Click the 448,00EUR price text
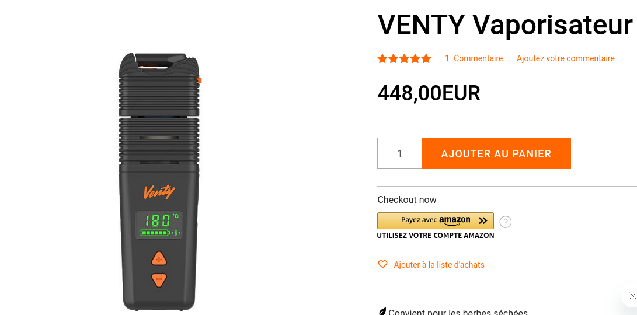 429,93
